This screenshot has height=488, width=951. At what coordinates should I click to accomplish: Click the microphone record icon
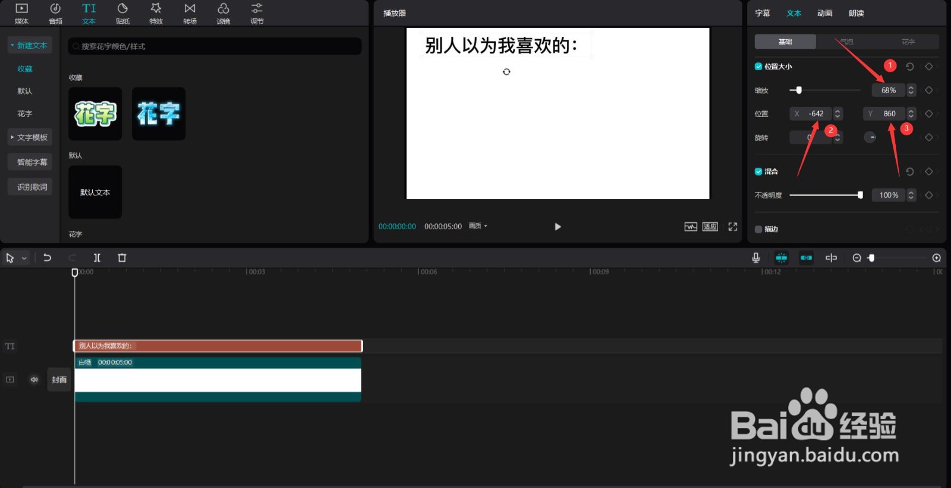pos(755,258)
